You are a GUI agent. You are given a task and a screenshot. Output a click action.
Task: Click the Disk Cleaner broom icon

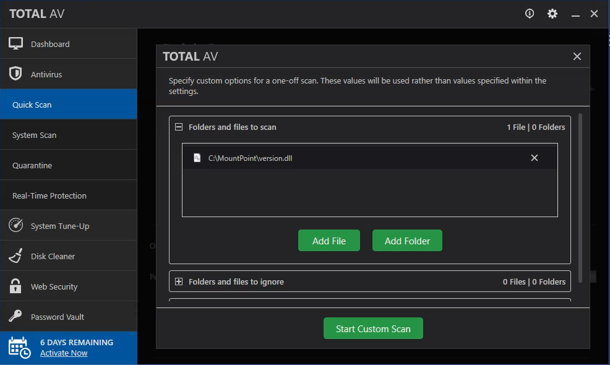tap(15, 255)
